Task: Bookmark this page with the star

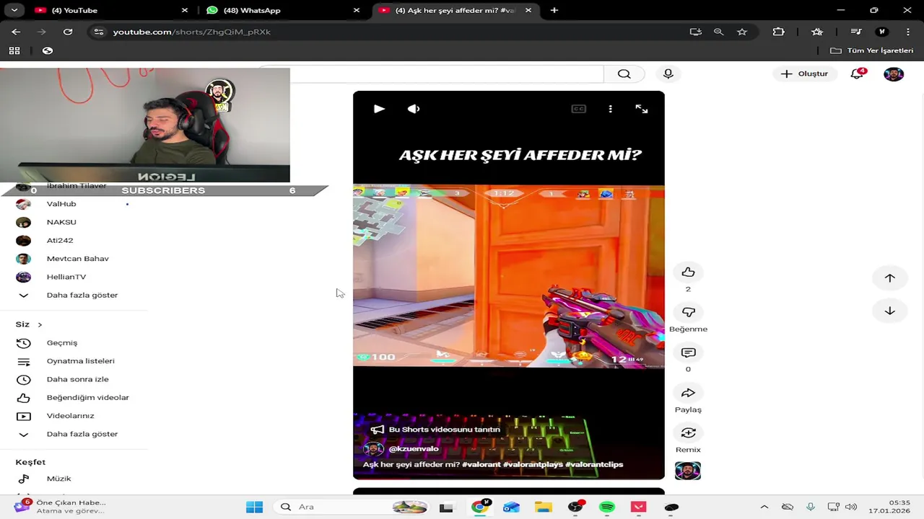Action: coord(742,32)
